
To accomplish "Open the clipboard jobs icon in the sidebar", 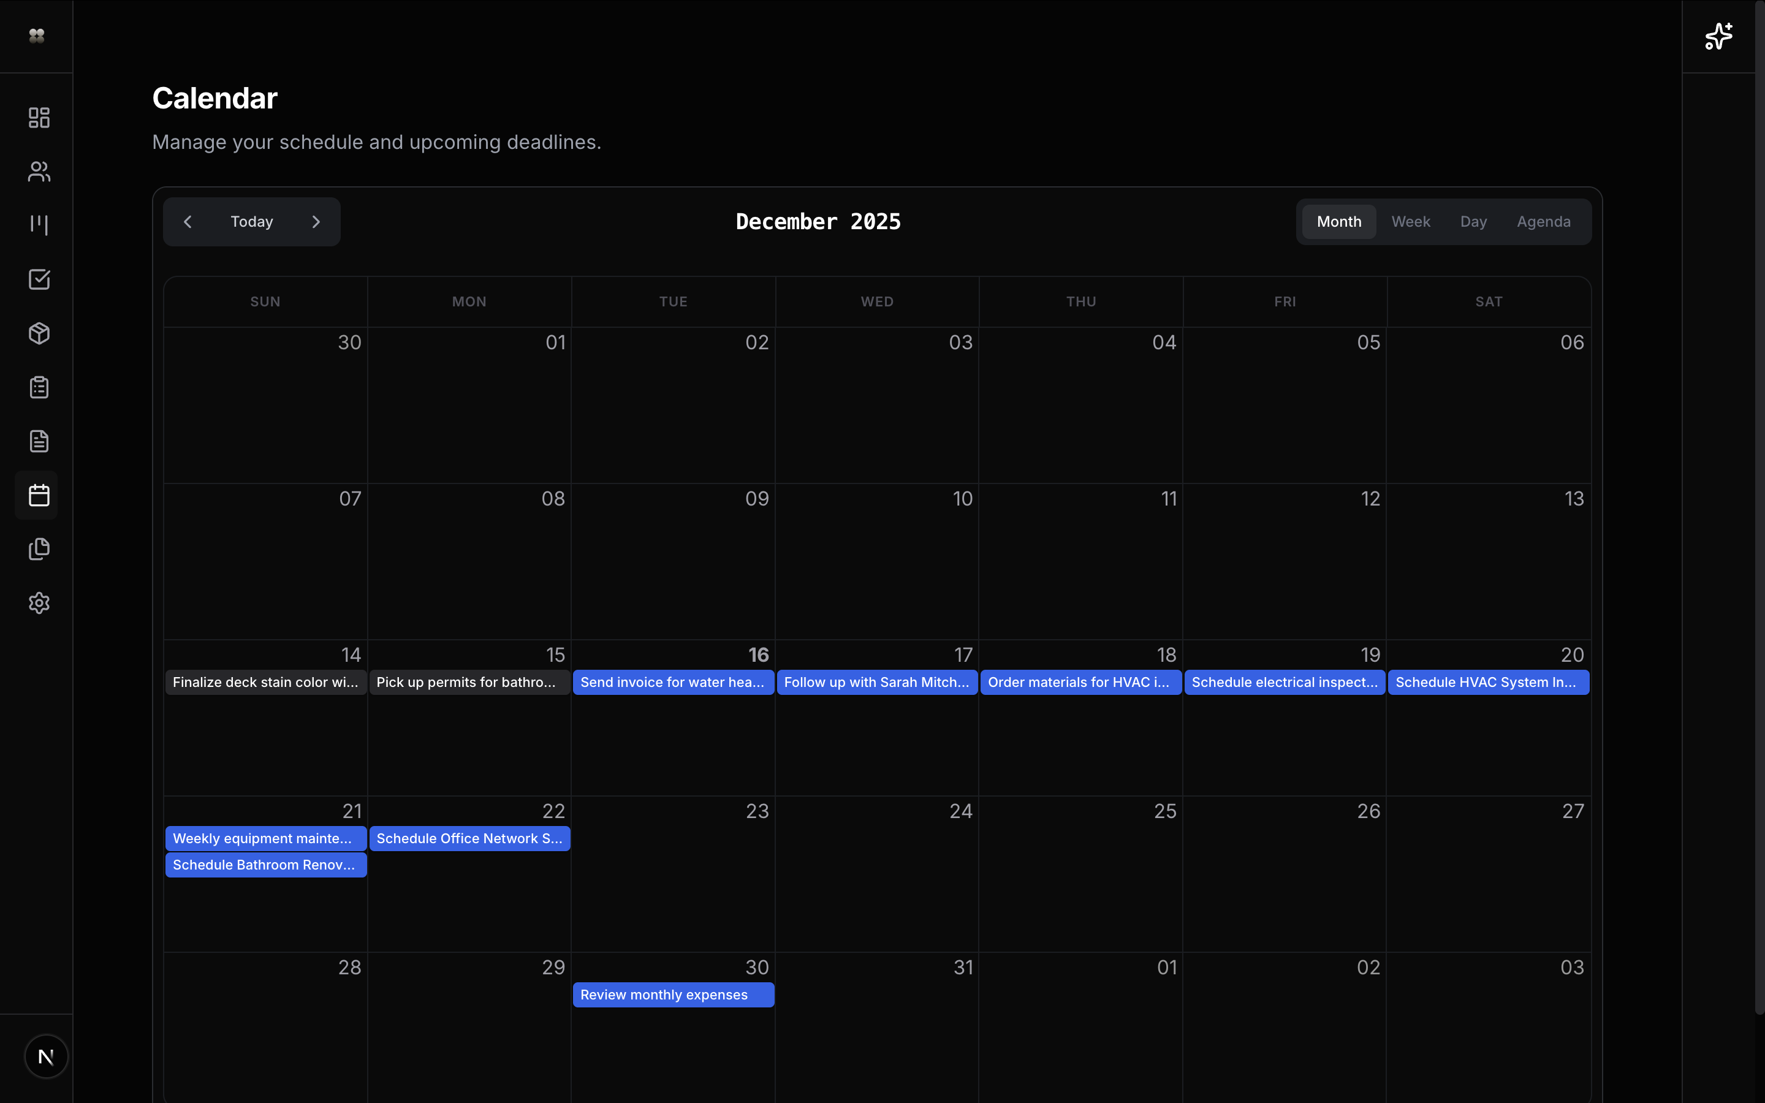I will [x=38, y=387].
